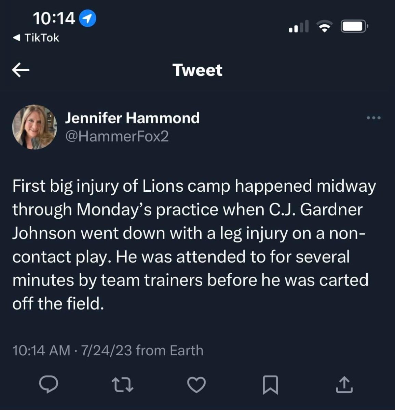
Task: Like the tweet with the heart
Action: pos(197,384)
